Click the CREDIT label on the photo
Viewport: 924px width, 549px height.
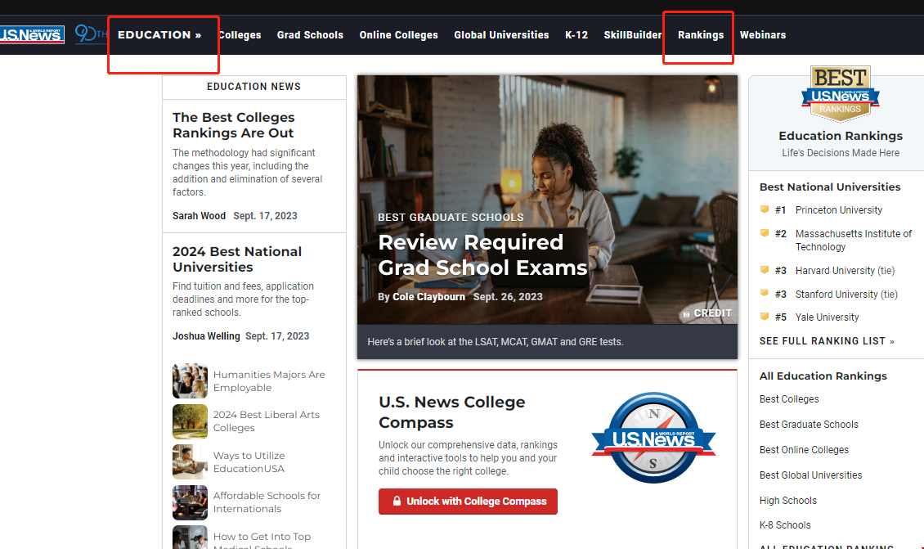pyautogui.click(x=712, y=313)
